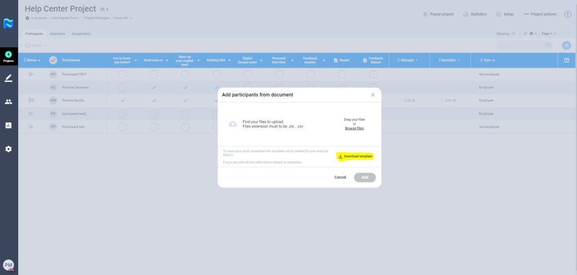Toggle the select-all participants checkmark
The width and height of the screenshot is (577, 275).
(53, 60)
